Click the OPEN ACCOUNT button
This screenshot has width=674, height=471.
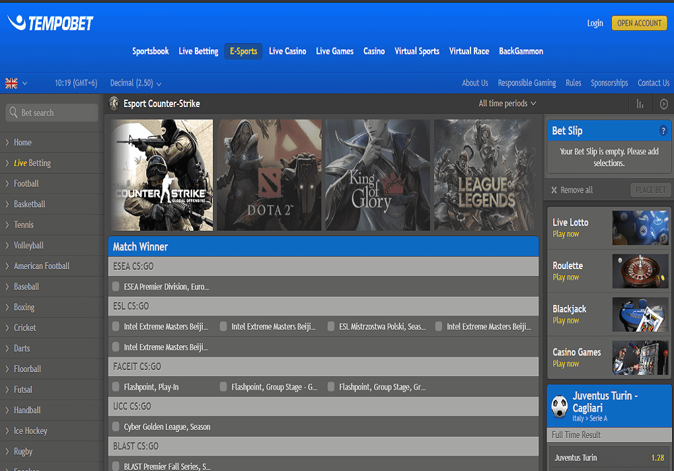[639, 23]
